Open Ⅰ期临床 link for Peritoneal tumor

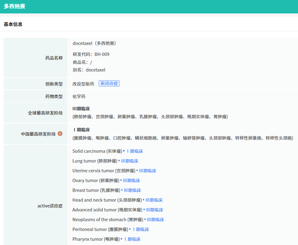point(140,229)
